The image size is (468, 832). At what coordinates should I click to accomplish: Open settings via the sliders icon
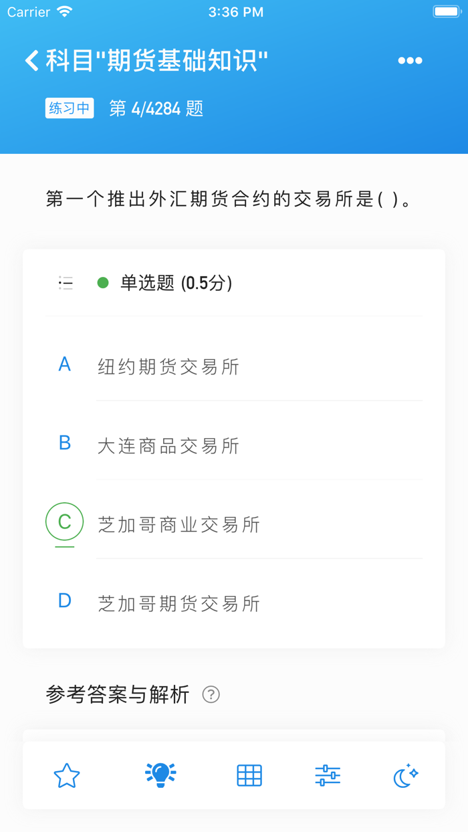coord(327,775)
